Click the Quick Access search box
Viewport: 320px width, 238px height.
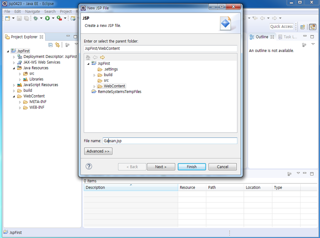[282, 26]
